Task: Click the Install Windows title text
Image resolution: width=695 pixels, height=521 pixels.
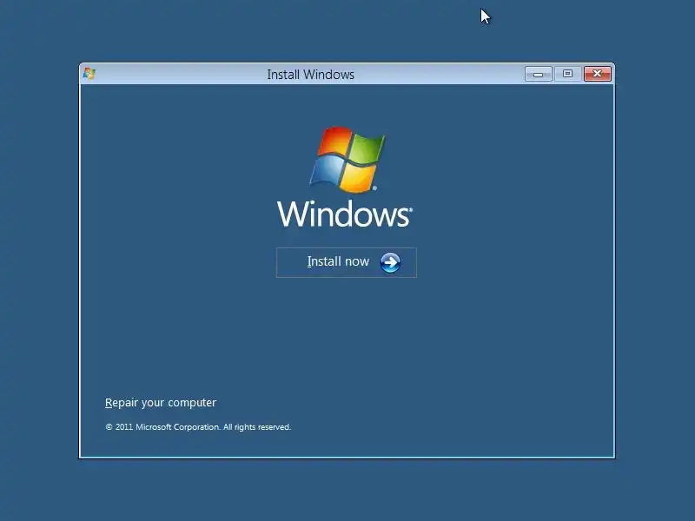Action: click(310, 75)
